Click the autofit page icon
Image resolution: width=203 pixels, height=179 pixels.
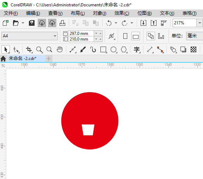click(112, 36)
